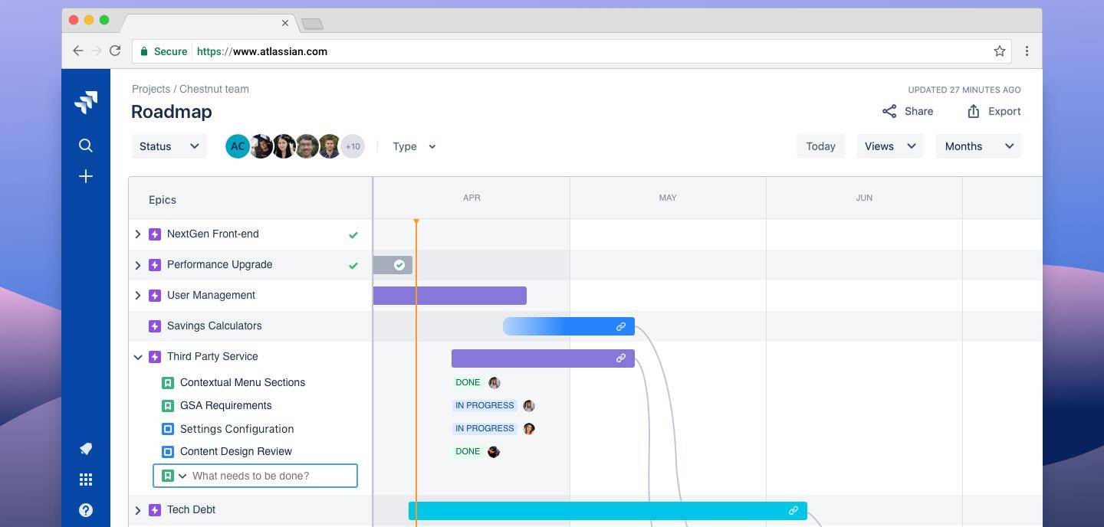Viewport: 1104px width, 527px height.
Task: Open the issue type selector in new-issue field
Action: (x=174, y=476)
